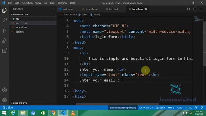Open Explorer views and more actions ellipsis
Image resolution: width=206 pixels, height=116 pixels.
tap(51, 9)
